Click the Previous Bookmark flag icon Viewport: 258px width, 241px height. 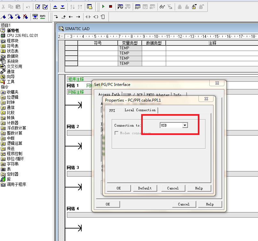click(x=18, y=17)
